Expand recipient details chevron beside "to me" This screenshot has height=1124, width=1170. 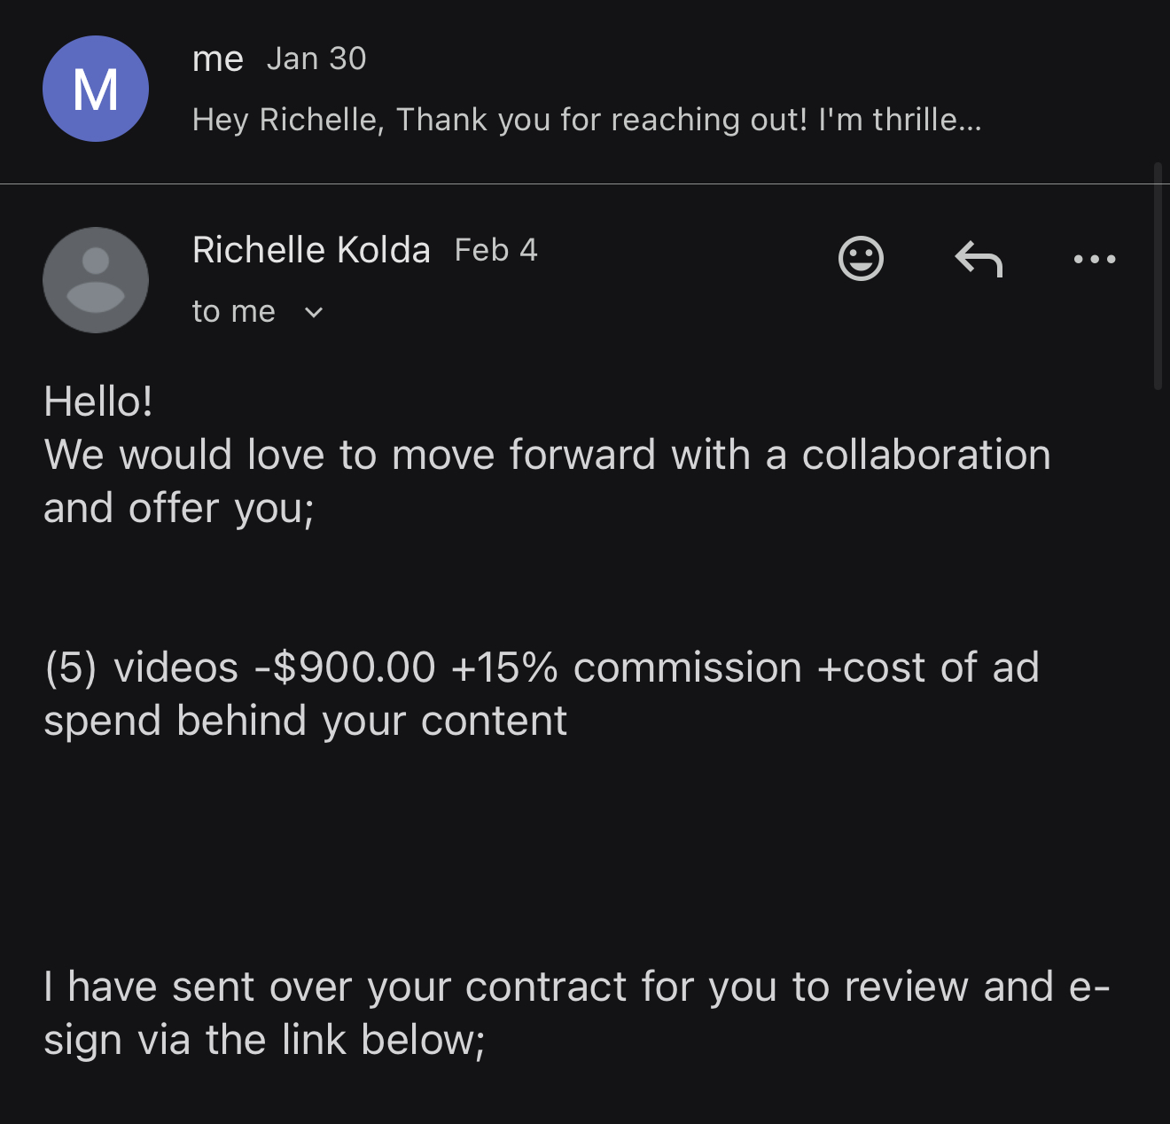coord(314,312)
